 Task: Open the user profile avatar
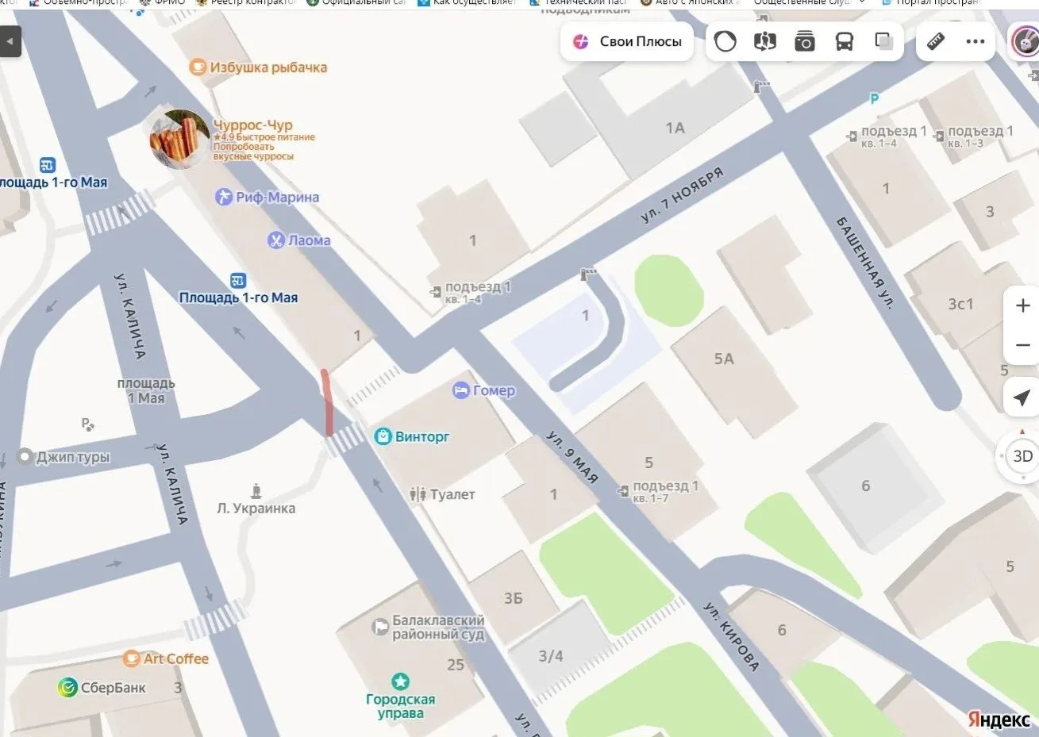(1026, 41)
